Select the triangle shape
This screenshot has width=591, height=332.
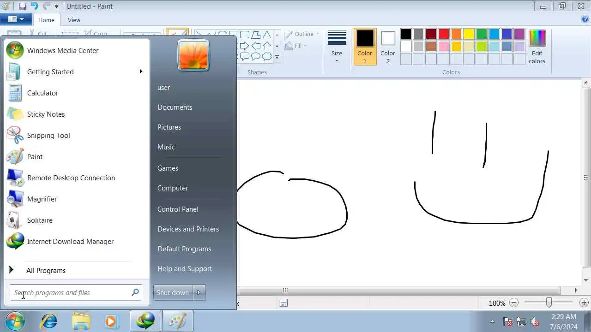267,35
